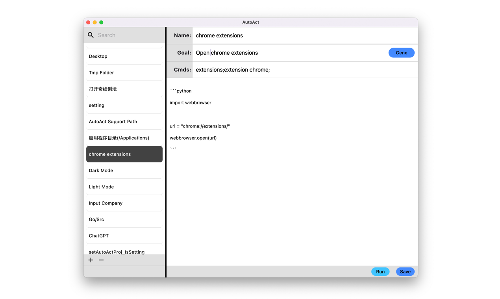Click the Gene button
Viewport: 500px width, 299px height.
click(x=401, y=53)
